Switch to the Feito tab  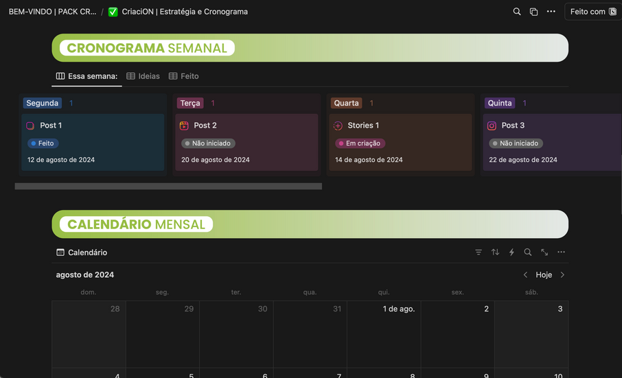point(184,76)
